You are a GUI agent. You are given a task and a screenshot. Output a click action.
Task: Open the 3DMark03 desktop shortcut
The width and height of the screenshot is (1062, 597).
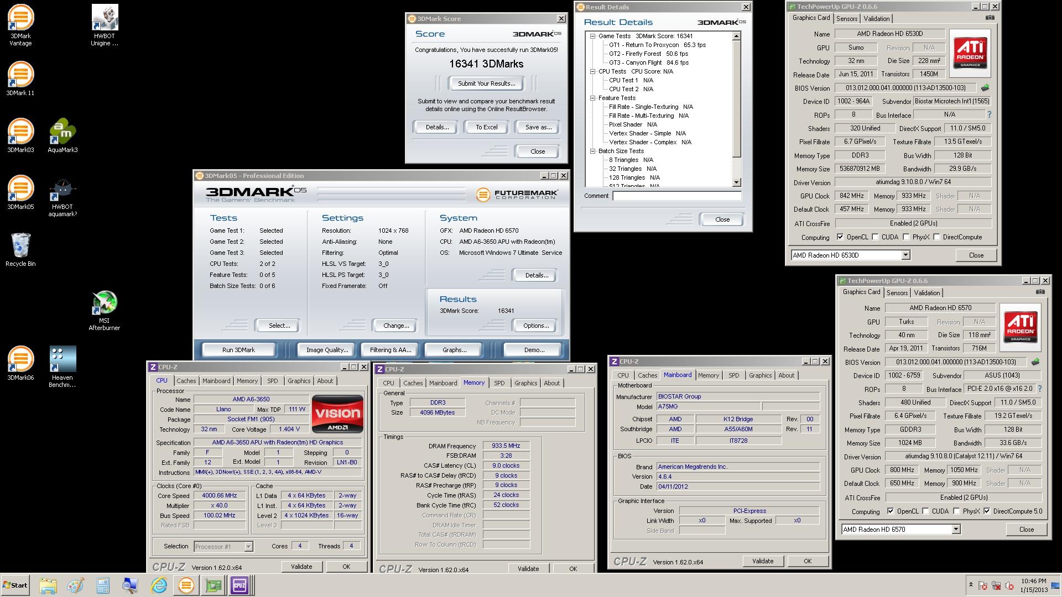20,135
